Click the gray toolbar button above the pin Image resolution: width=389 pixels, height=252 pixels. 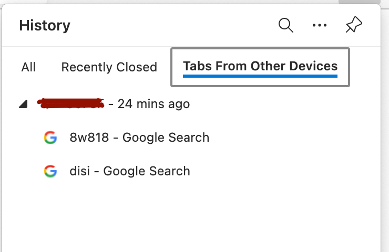click(359, 2)
